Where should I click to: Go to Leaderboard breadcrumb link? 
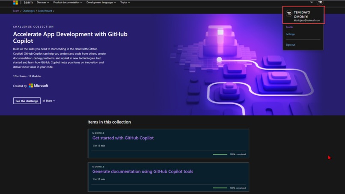tap(45, 11)
